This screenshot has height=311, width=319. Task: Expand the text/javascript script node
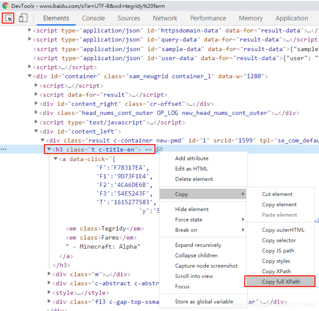pyautogui.click(x=36, y=122)
